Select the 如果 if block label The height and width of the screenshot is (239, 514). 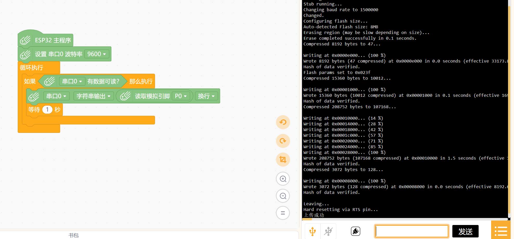coord(30,81)
